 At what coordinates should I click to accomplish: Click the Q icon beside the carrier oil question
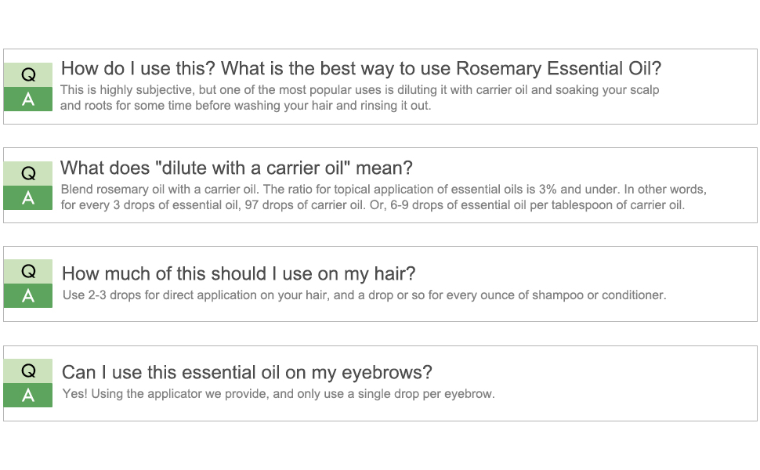pos(28,173)
